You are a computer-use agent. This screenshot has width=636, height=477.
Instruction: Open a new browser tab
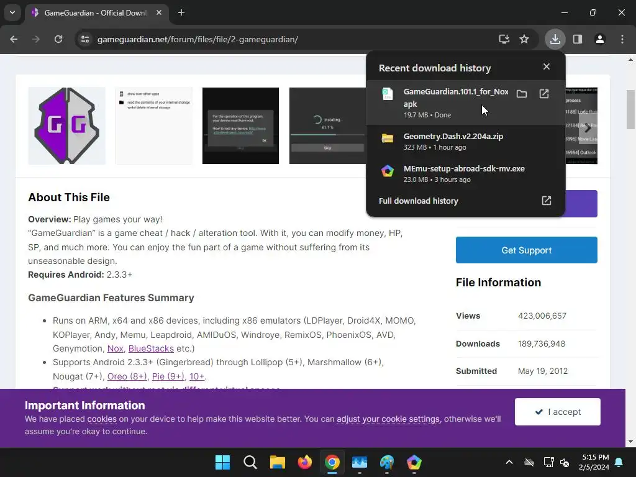[x=181, y=12]
